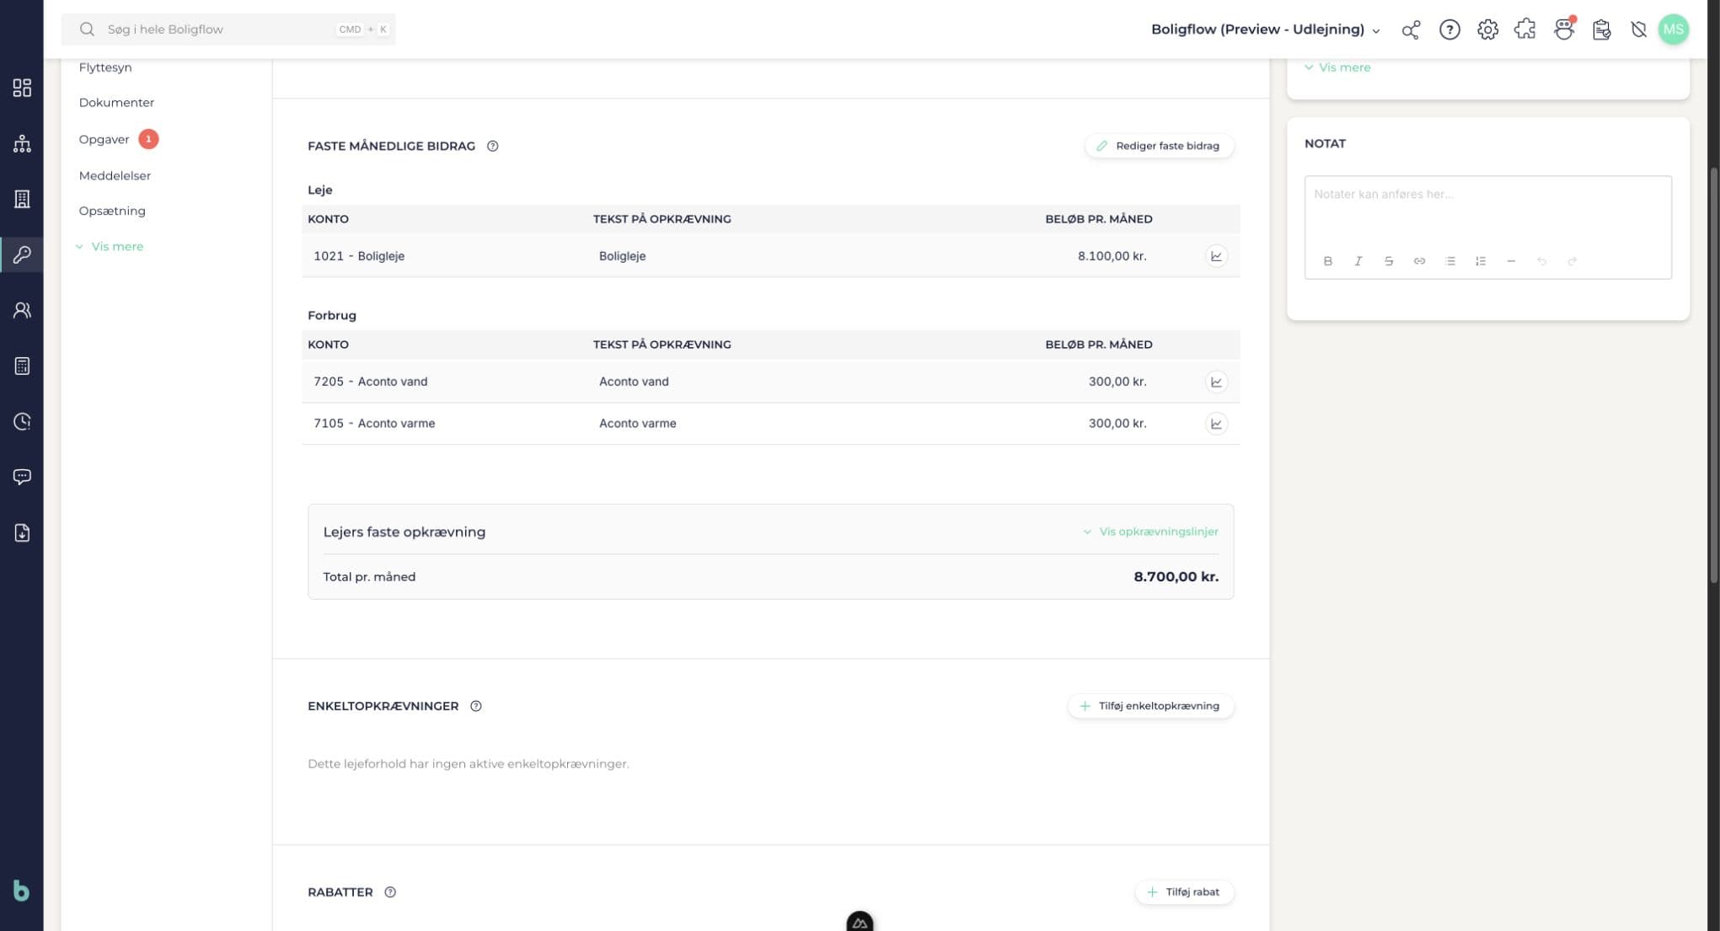Open the people (tenants) sidebar icon
The width and height of the screenshot is (1720, 931).
22,310
